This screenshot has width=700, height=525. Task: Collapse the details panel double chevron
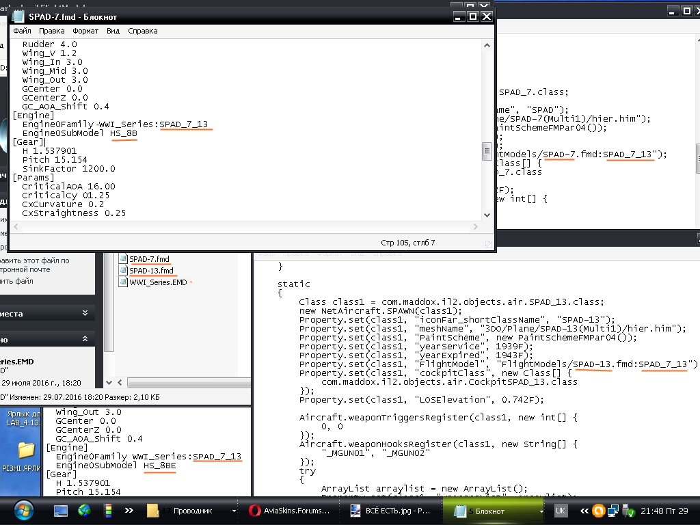85,338
